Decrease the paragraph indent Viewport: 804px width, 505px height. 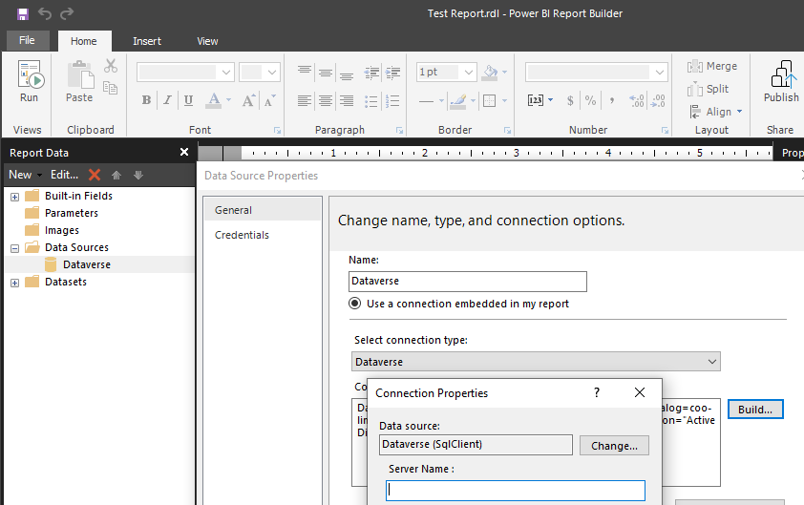[x=371, y=73]
